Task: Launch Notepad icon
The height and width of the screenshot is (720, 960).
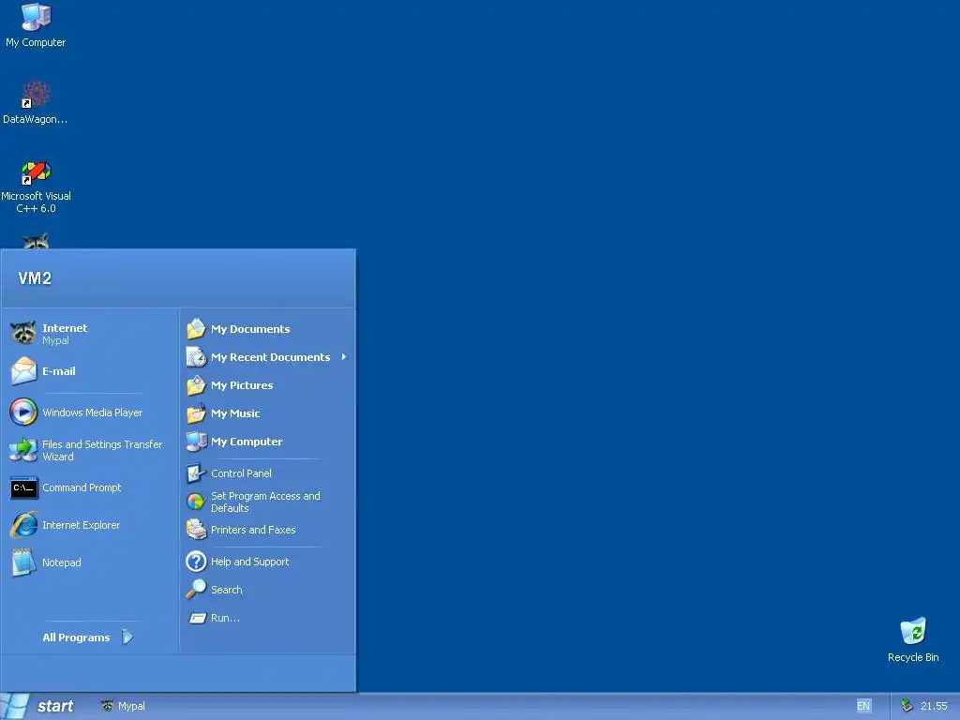Action: coord(23,562)
